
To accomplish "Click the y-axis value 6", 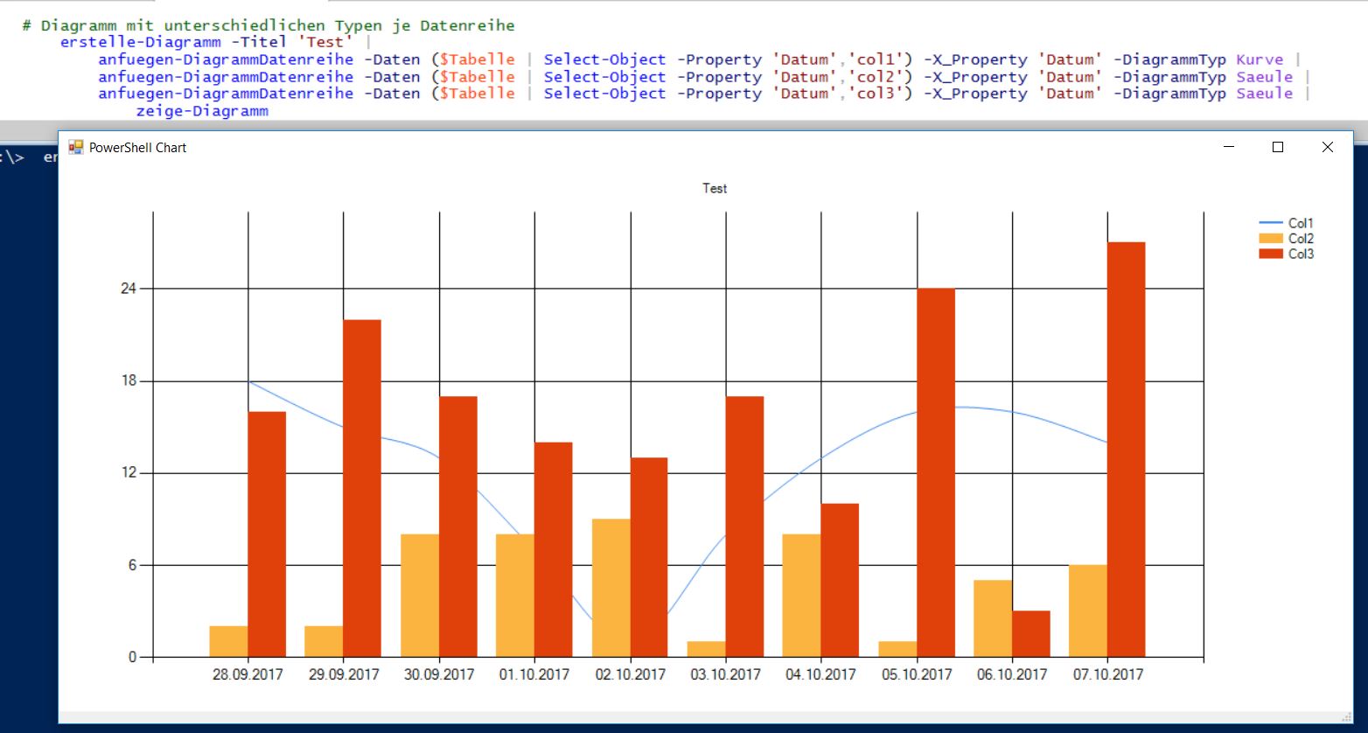I will [x=133, y=565].
